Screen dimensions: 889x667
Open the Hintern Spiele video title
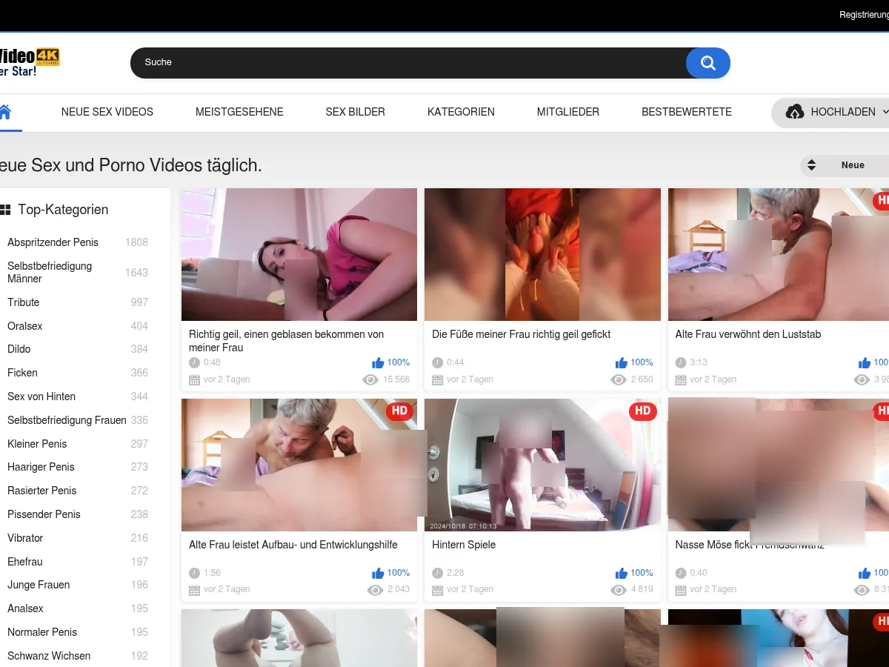click(x=464, y=545)
